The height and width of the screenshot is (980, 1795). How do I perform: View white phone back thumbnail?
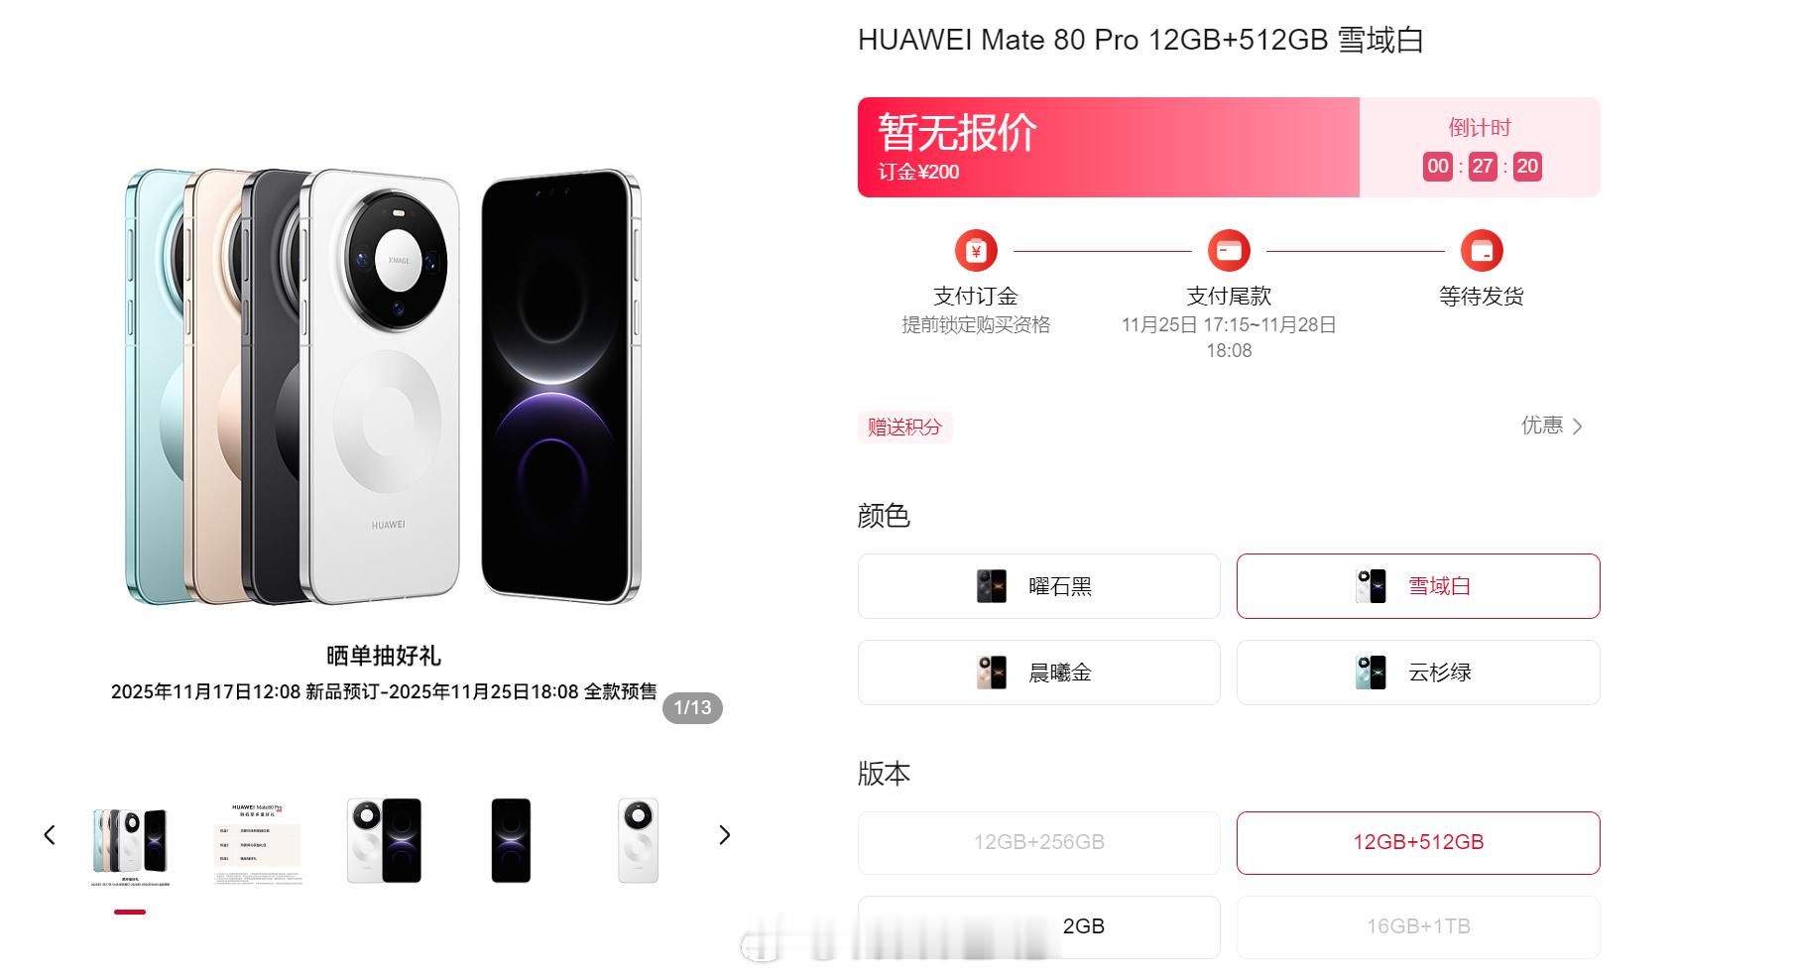(x=638, y=841)
